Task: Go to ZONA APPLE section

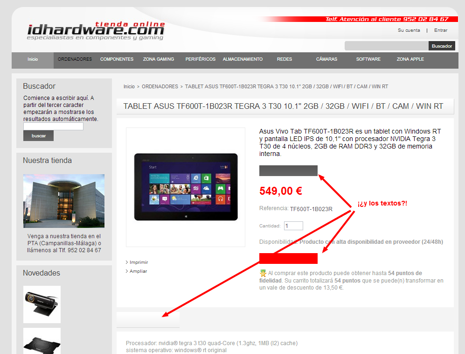Action: (x=410, y=59)
